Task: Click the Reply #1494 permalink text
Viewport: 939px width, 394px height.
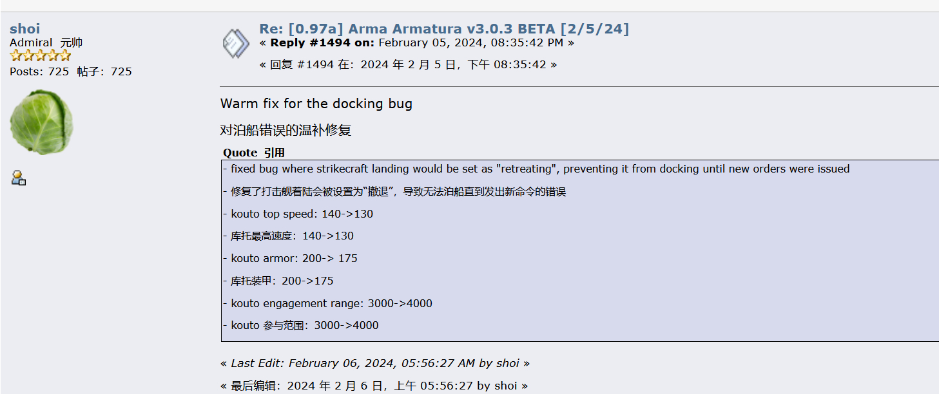Action: tap(310, 43)
